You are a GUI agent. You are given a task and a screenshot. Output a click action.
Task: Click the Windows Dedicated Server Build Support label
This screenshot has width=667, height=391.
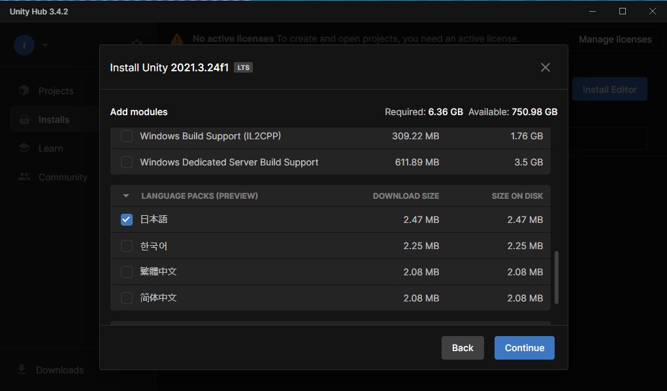point(229,162)
